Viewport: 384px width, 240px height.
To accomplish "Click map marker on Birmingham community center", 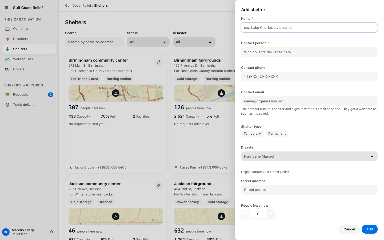I will tap(116, 93).
